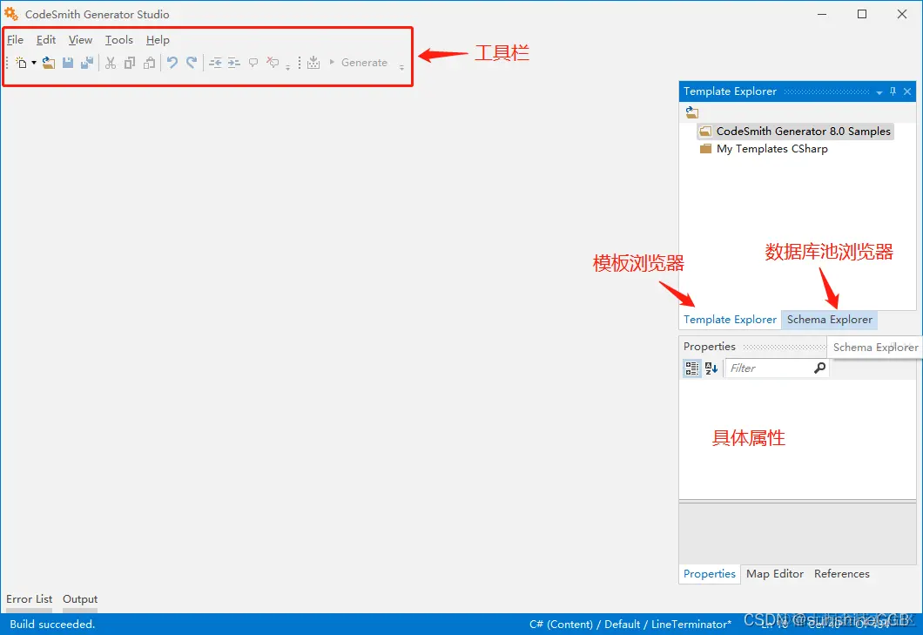Toggle auto-hide pin on Template Explorer

(x=893, y=91)
